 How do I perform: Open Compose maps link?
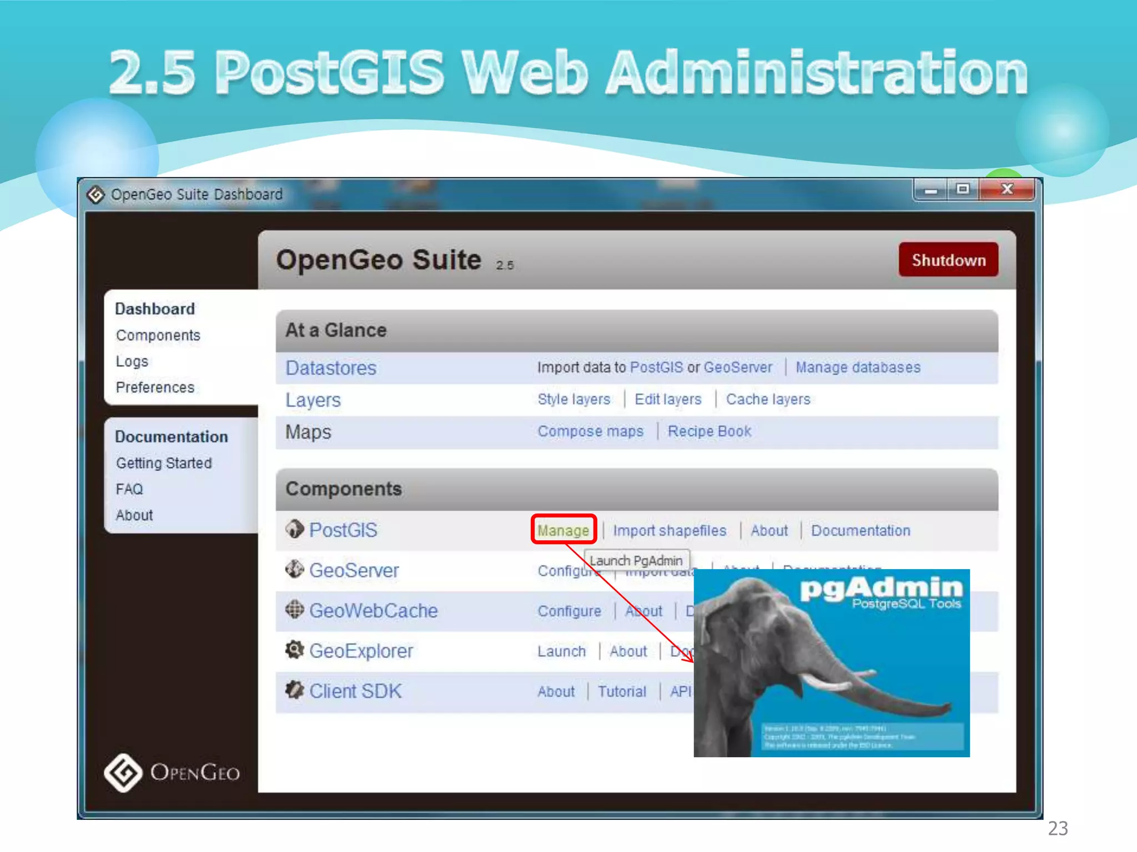591,431
